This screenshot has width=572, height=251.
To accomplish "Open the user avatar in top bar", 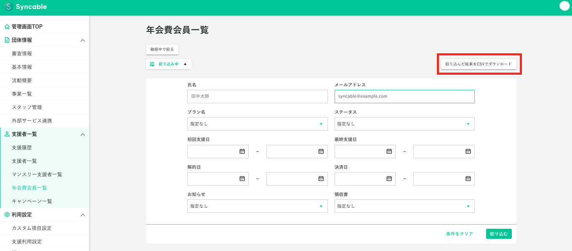I will tap(564, 6).
